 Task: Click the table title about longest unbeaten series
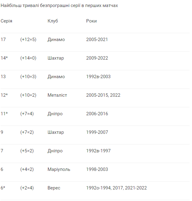[x=59, y=6]
